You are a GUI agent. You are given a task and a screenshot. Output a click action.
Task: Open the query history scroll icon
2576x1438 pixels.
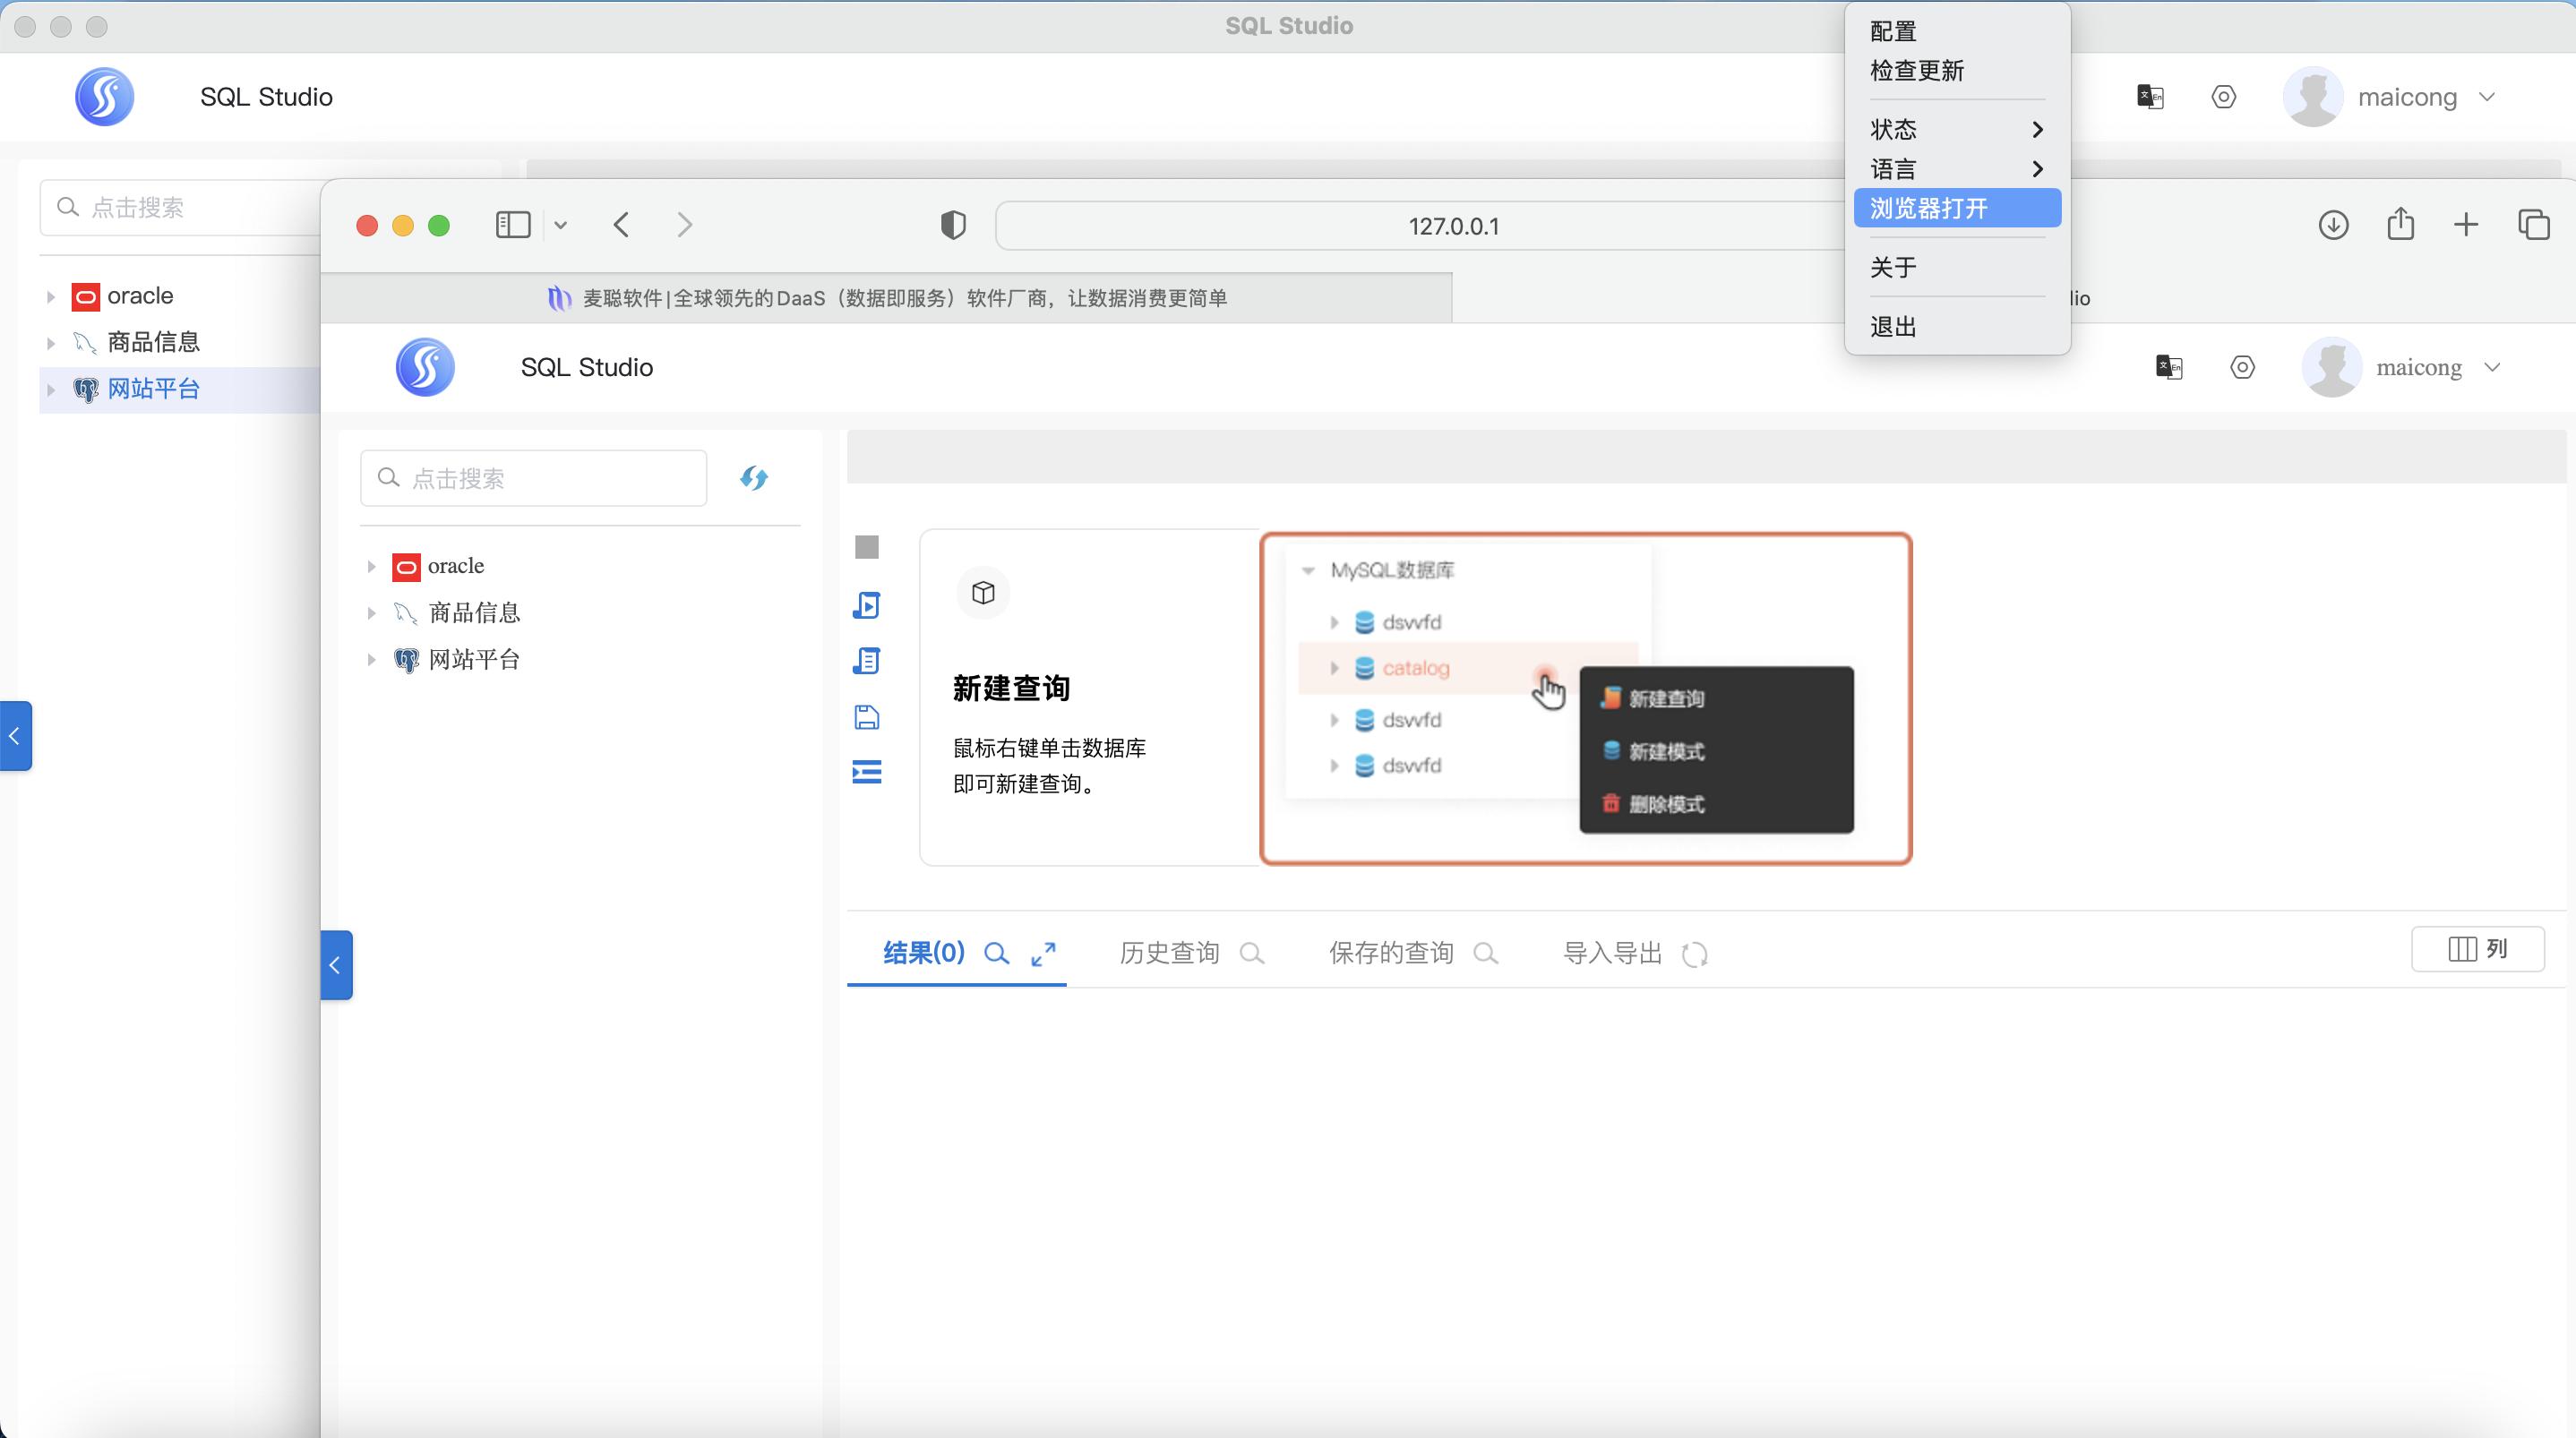865,661
